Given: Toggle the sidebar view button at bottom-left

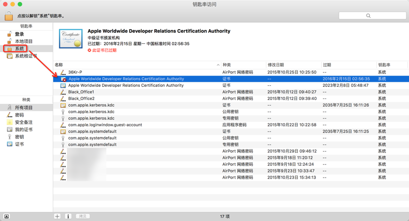Looking at the screenshot, I should pyautogui.click(x=7, y=216).
